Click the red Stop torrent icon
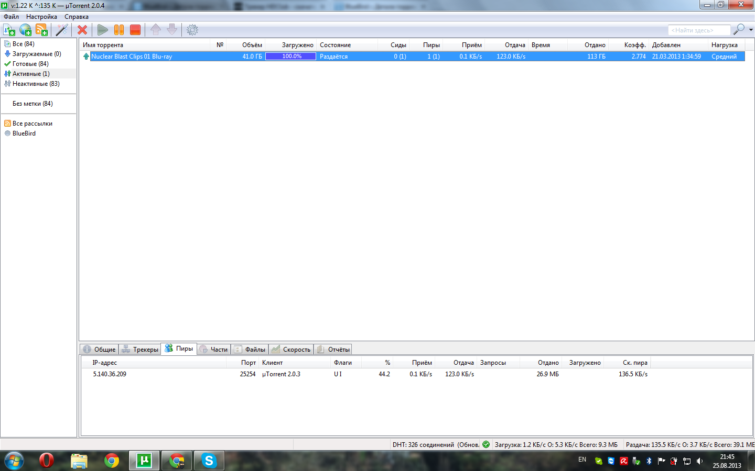The height and width of the screenshot is (471, 755). tap(135, 30)
